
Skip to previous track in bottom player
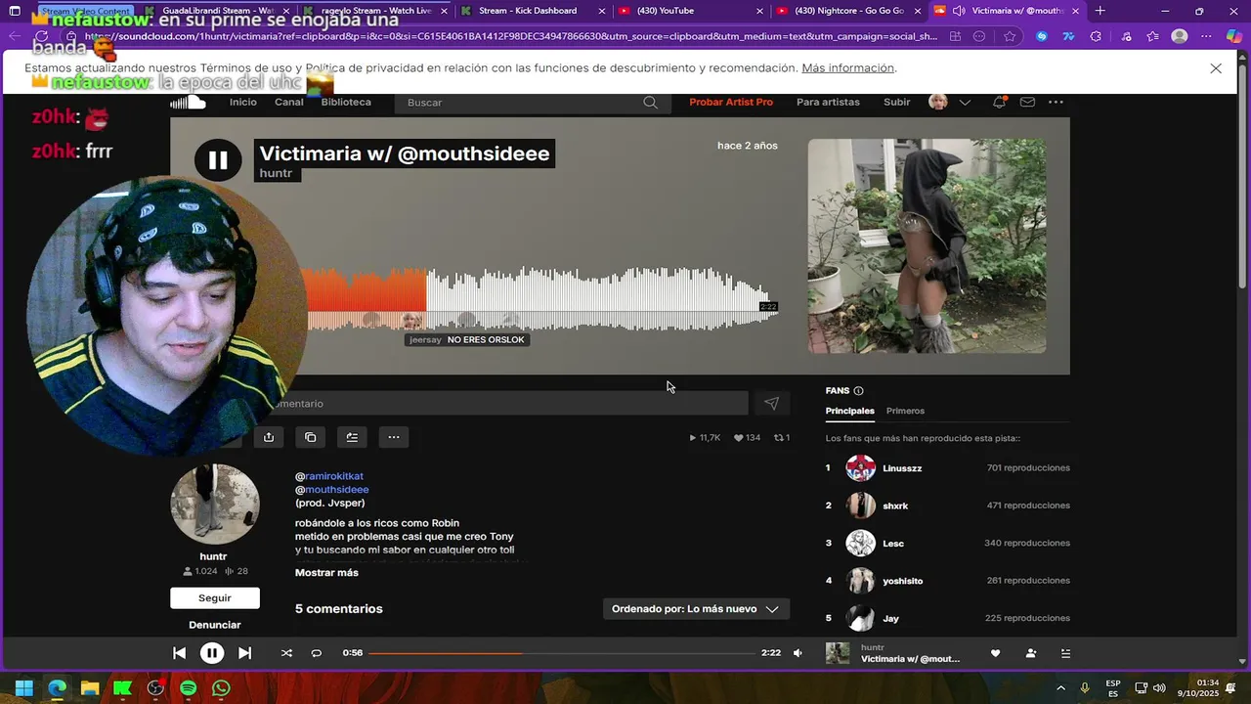[179, 653]
